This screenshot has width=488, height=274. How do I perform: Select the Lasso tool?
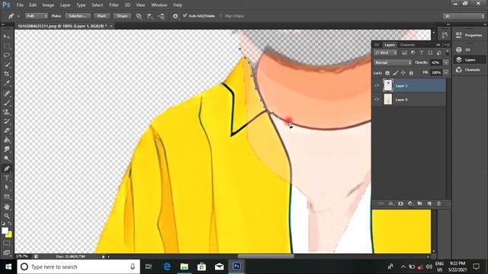point(7,56)
